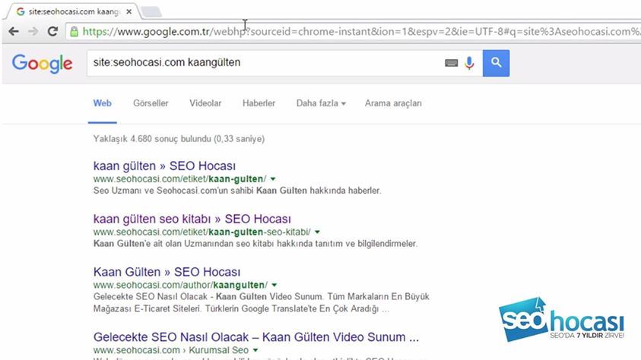Expand arrow next to Kurumsal Seo breadcrumb
Viewport: 641px width, 360px height.
(x=255, y=350)
